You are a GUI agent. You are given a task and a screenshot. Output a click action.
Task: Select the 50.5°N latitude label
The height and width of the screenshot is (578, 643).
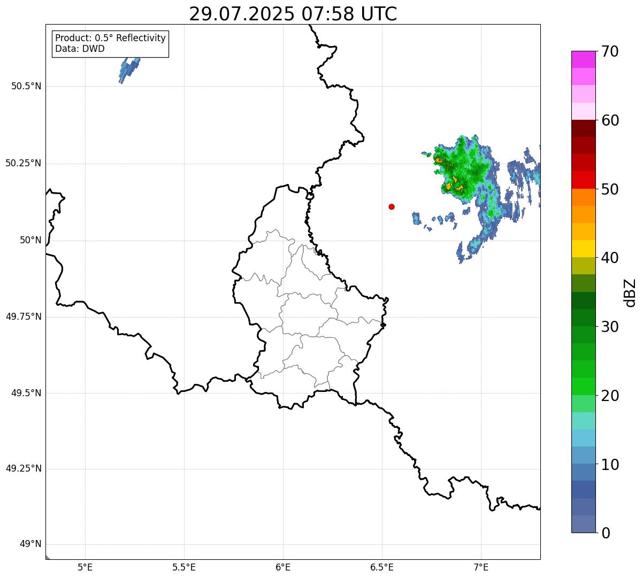26,86
